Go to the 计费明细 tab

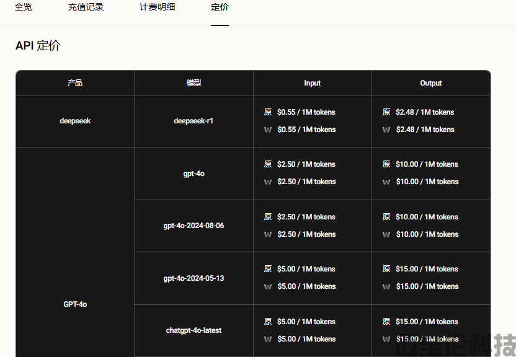pos(157,7)
